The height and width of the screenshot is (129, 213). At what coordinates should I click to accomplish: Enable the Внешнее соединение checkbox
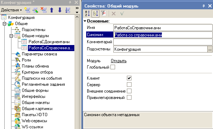129,91
